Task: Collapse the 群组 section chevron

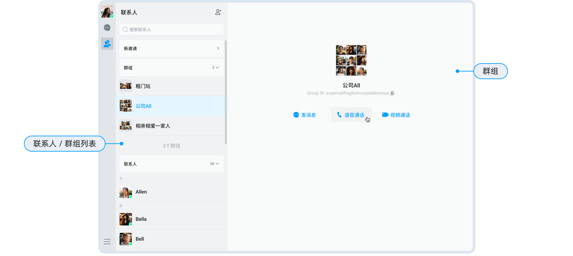Action: pyautogui.click(x=217, y=67)
